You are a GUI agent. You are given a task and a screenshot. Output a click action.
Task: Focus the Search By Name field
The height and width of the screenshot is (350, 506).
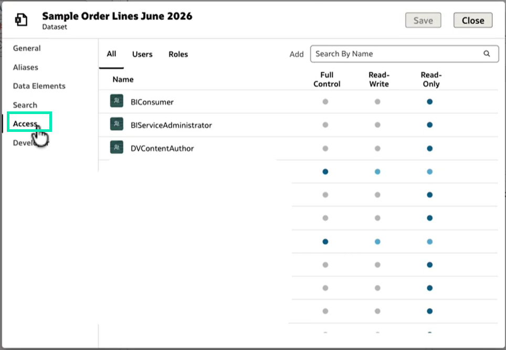click(404, 54)
